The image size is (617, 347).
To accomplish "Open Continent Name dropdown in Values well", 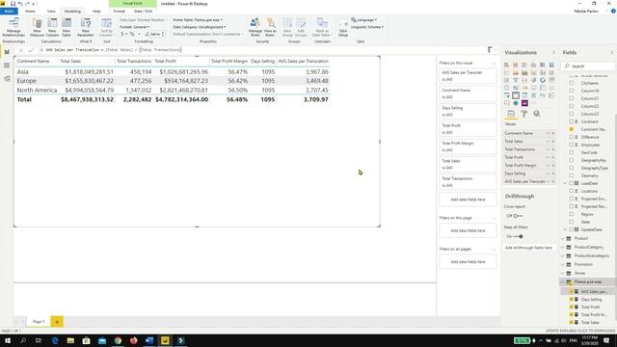I will click(x=548, y=133).
